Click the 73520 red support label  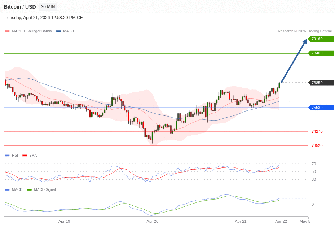coord(317,146)
